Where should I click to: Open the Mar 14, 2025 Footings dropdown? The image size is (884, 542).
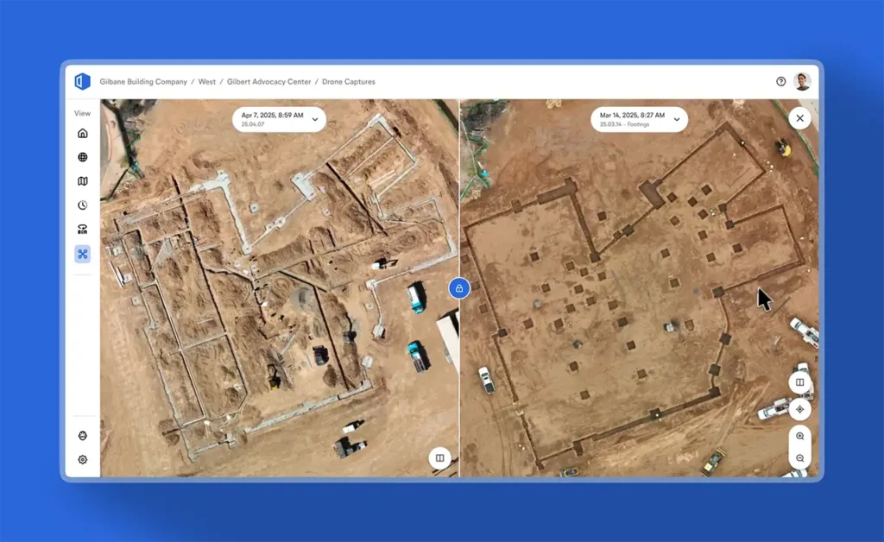pos(638,119)
